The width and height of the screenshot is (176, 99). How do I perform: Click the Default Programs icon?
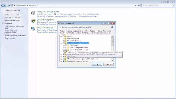tap(33, 21)
